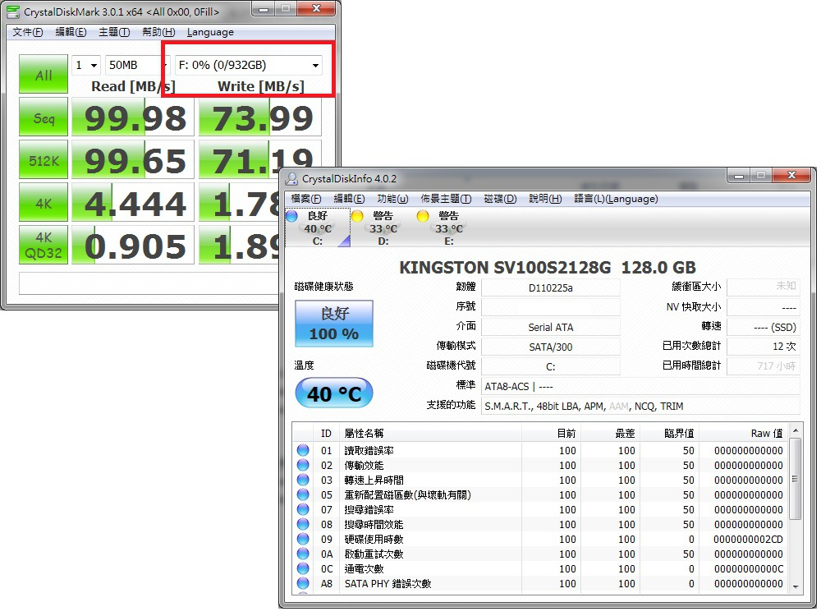Click the blue status icon of attribute 09

click(303, 539)
